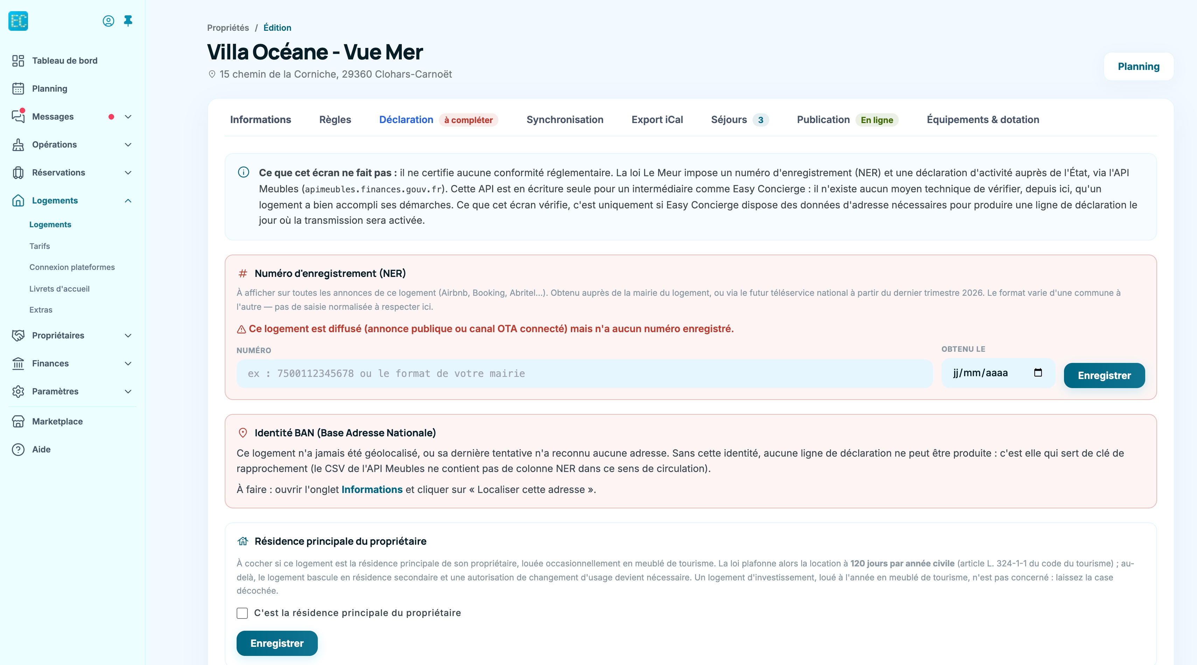This screenshot has height=665, width=1197.
Task: Click the Aide question mark icon
Action: [x=18, y=449]
